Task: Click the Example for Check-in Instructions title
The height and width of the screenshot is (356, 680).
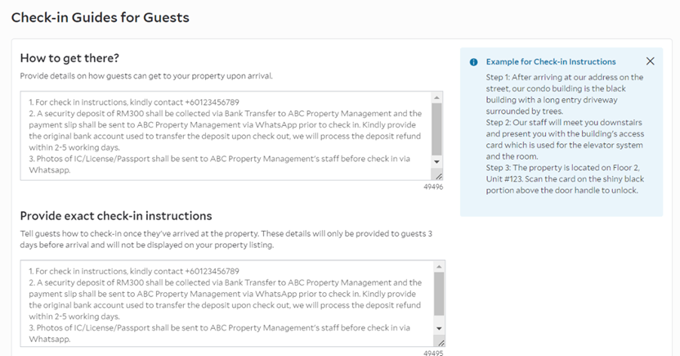Action: (551, 61)
